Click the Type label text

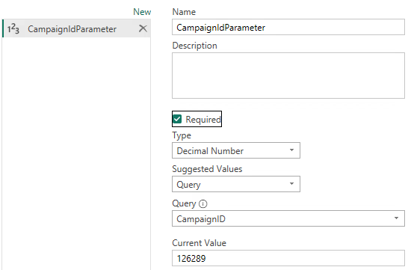[182, 135]
